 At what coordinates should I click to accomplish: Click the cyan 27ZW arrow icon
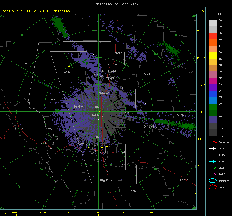(x=212, y=162)
